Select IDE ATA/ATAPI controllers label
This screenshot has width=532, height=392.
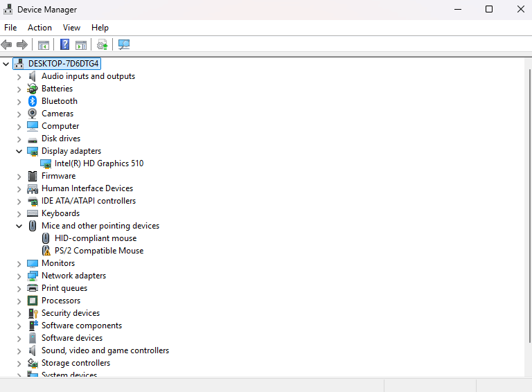(x=89, y=201)
